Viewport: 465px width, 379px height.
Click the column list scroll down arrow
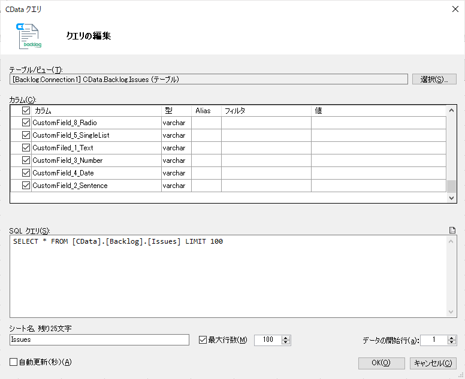point(451,198)
